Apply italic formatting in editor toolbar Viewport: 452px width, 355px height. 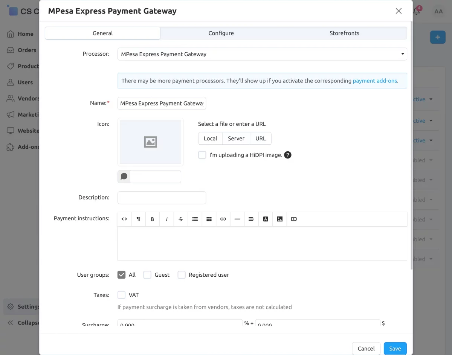166,219
